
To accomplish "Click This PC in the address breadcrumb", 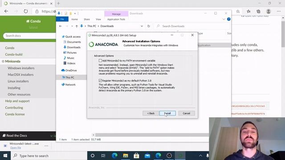I will pos(92,26).
